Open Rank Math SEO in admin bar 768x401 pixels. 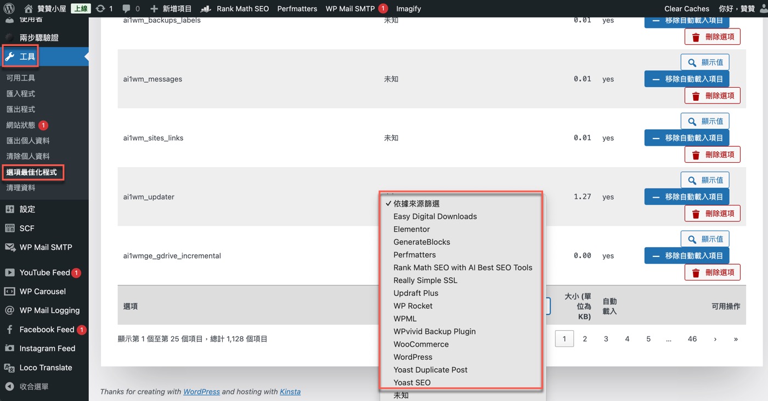(x=235, y=8)
